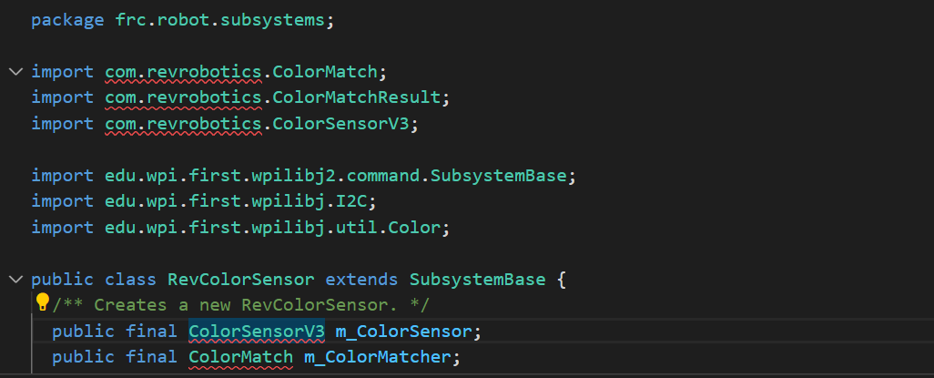
Task: Click the I2C import class name
Action: click(351, 201)
